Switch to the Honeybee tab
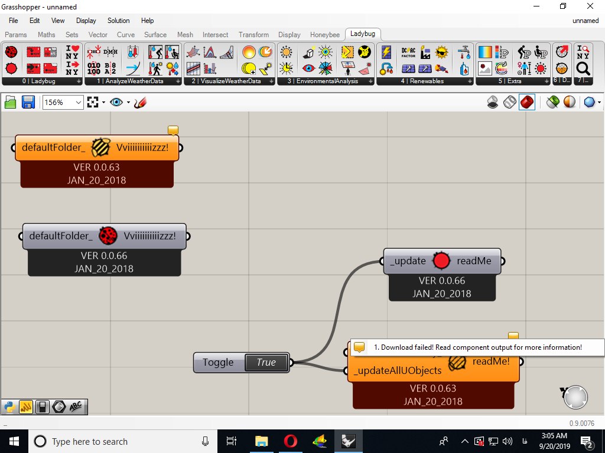 [325, 35]
